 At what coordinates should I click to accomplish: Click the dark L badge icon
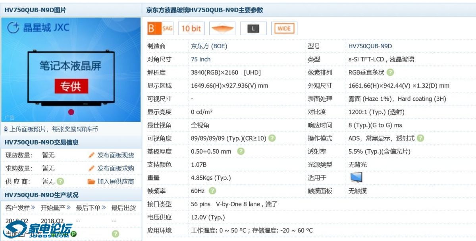253,28
